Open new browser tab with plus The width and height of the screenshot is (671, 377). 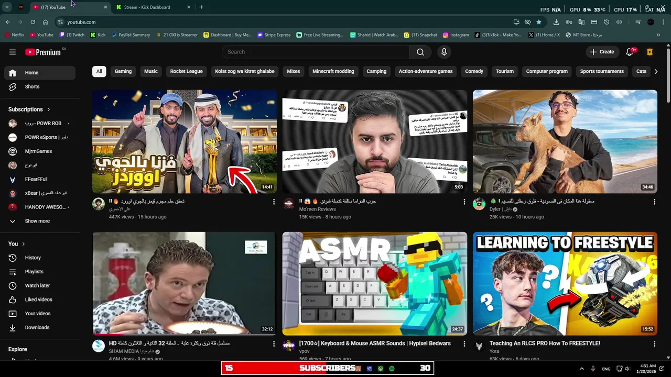(201, 7)
